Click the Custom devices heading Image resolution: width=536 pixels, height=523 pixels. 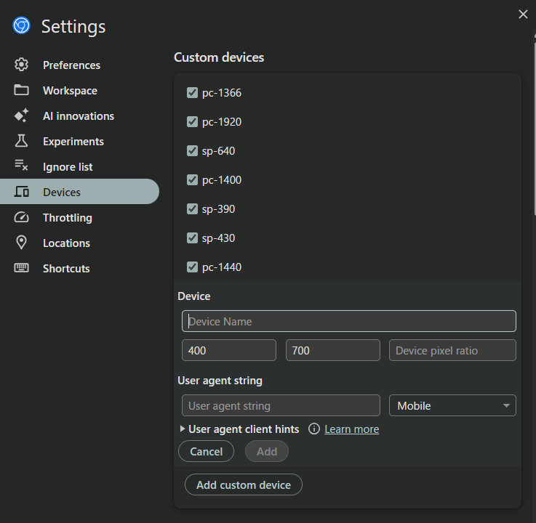219,57
